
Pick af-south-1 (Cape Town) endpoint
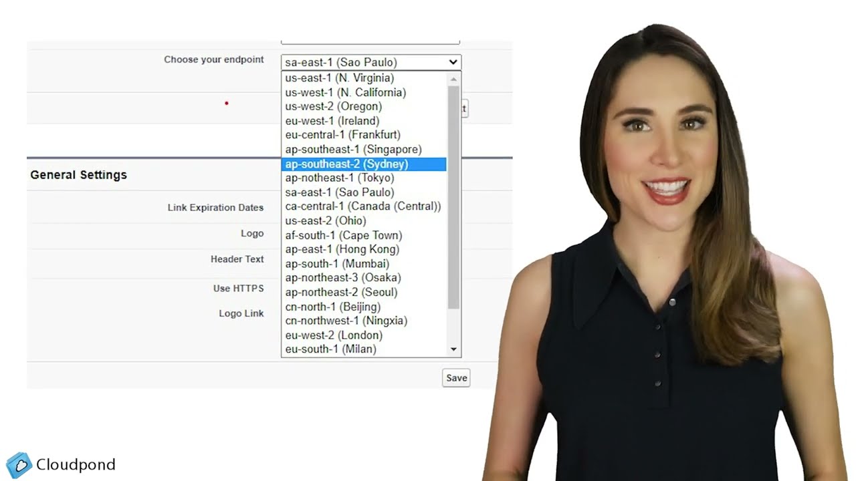coord(364,235)
